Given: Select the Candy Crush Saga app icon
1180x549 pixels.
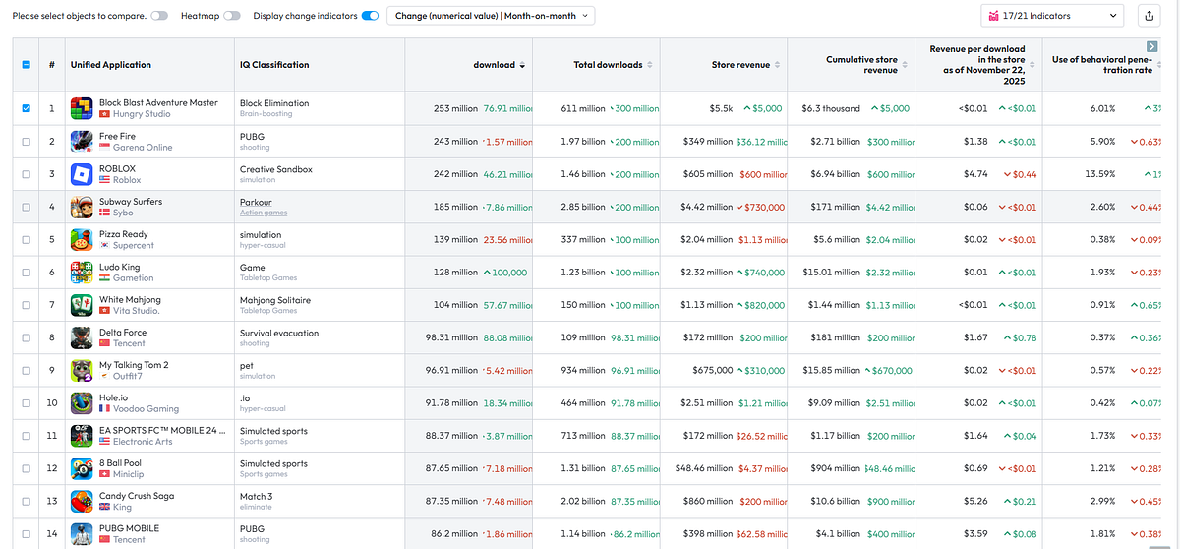Looking at the screenshot, I should [83, 502].
